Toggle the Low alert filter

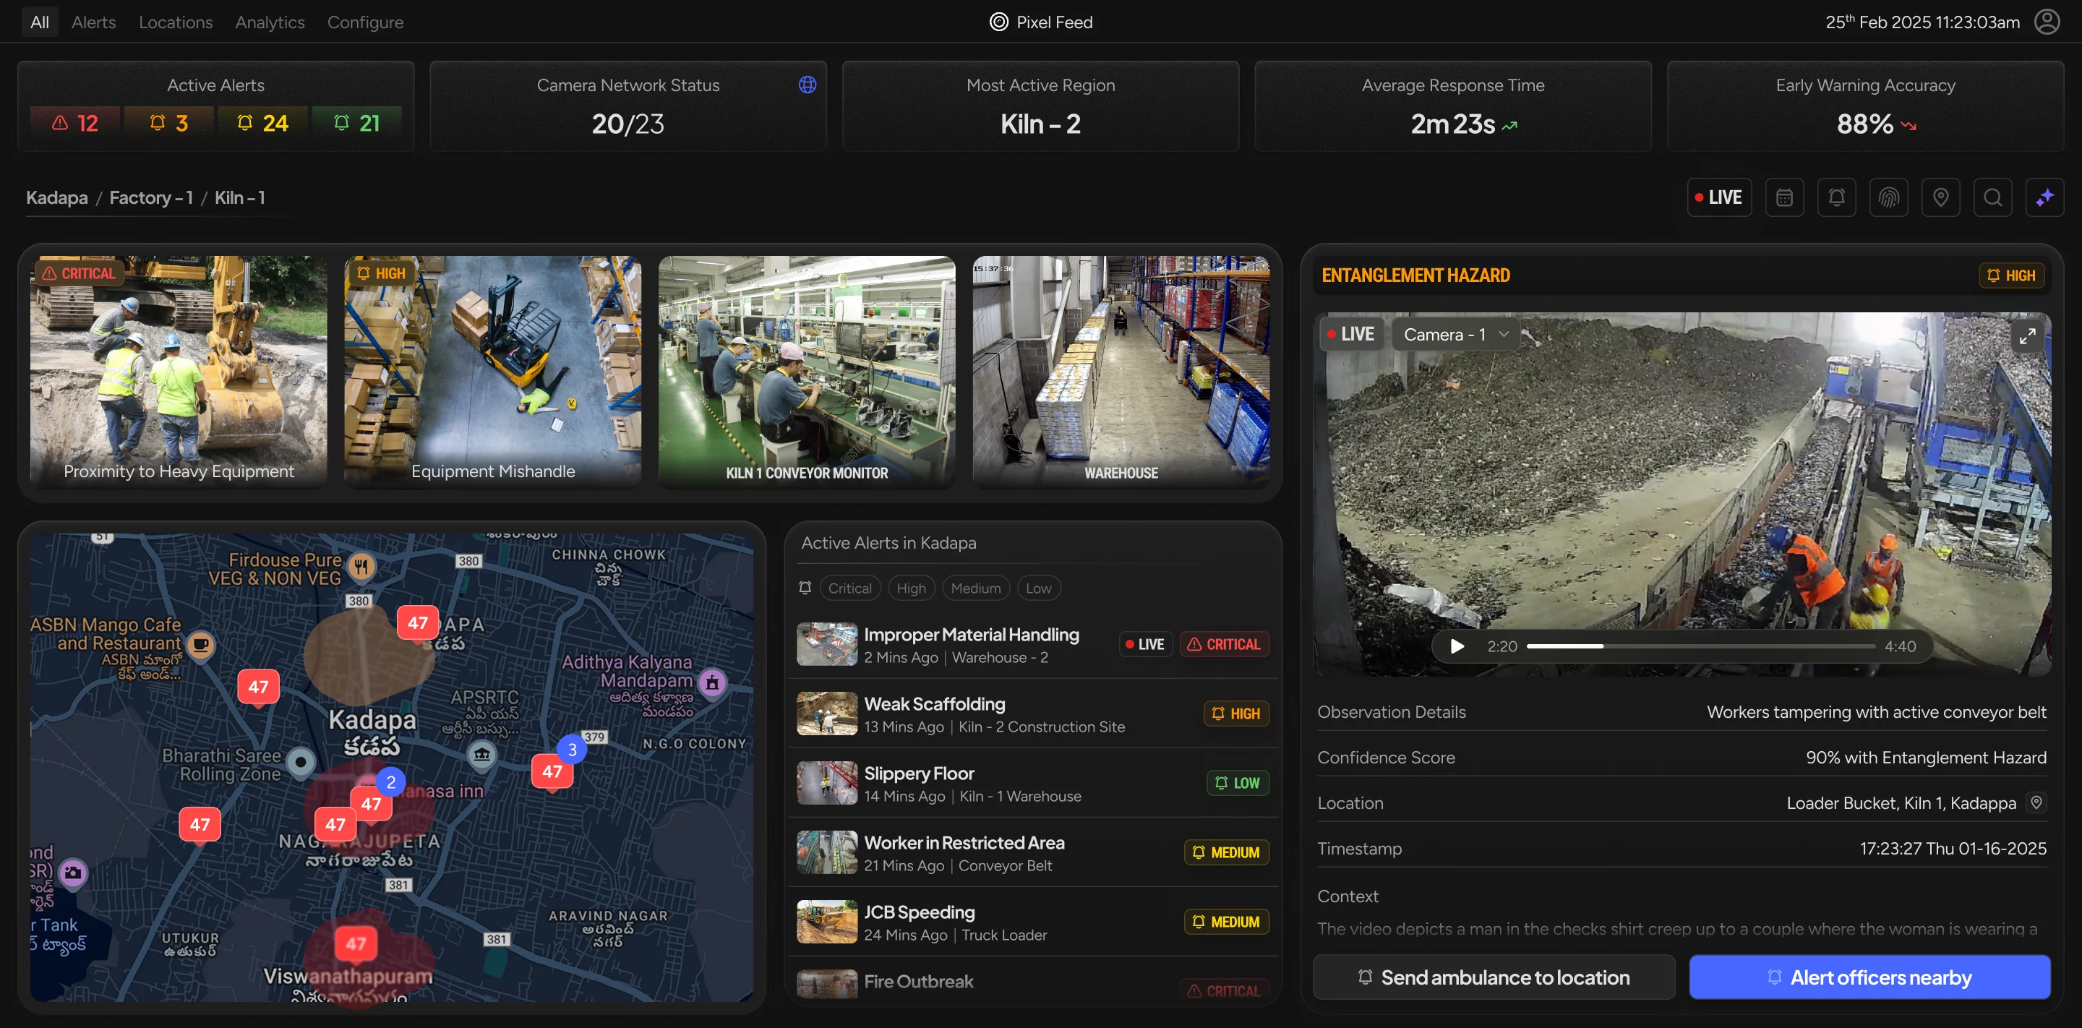1039,588
